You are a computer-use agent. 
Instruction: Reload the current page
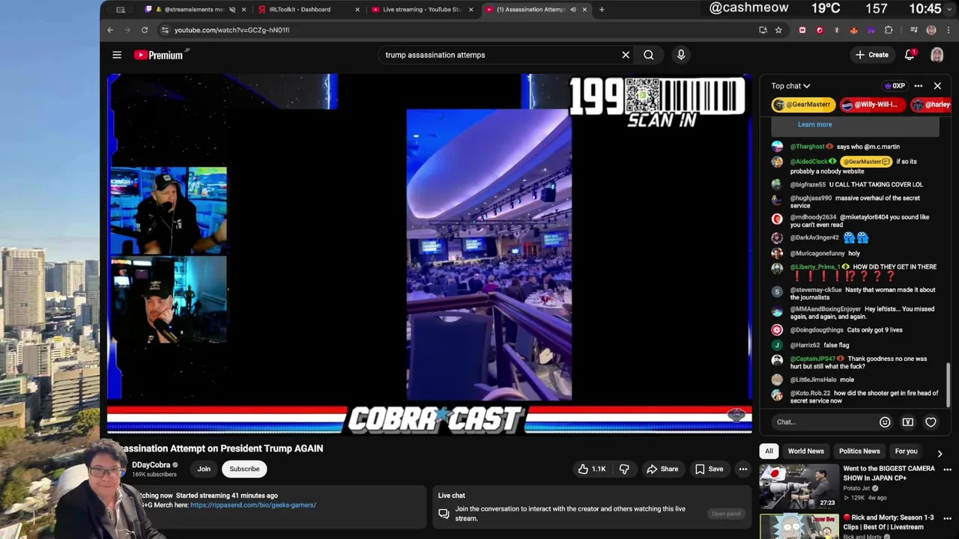[145, 30]
